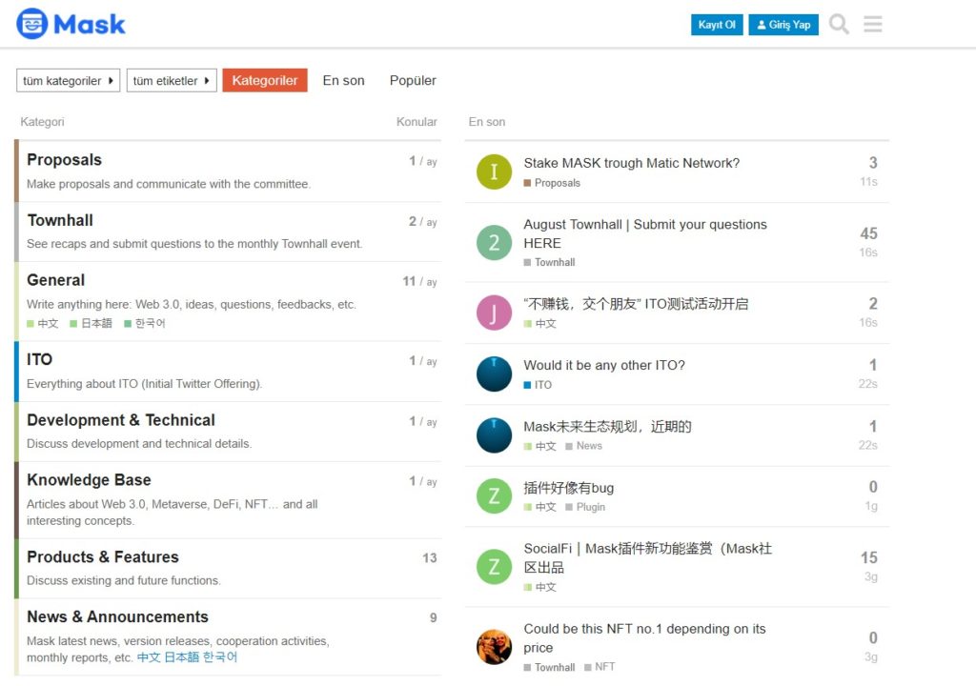Open 'SocialFi | Mask插件新功能鉴赏' topic
Image resolution: width=976 pixels, height=686 pixels.
click(648, 557)
